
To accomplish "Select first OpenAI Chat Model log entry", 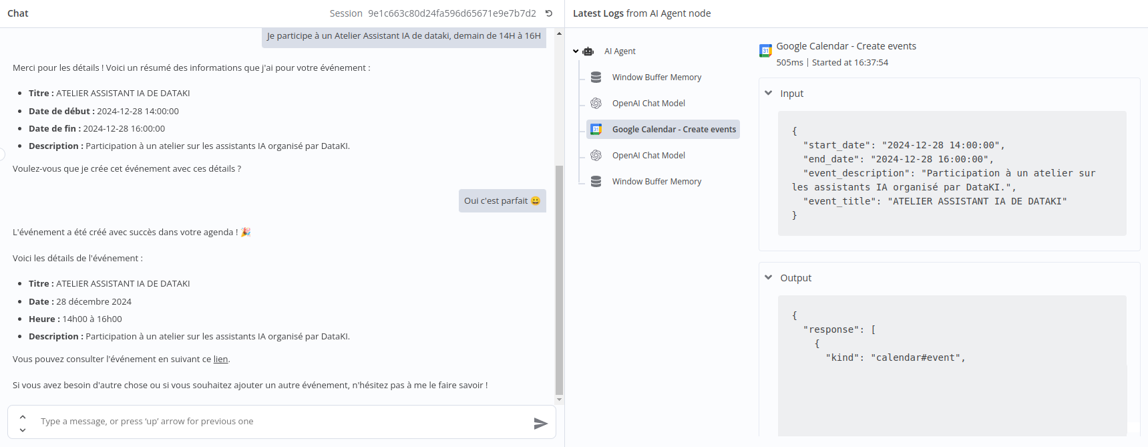I will click(648, 104).
